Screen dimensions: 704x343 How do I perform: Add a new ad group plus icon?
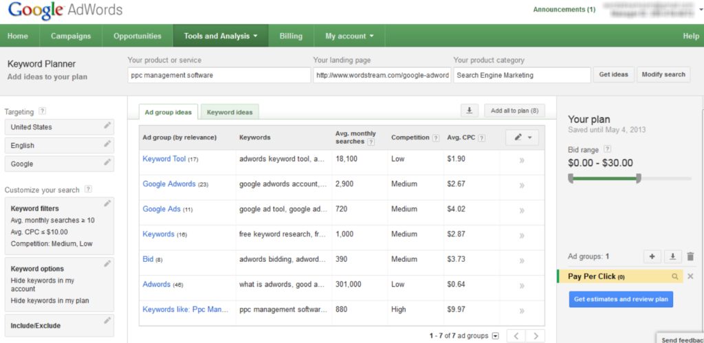652,257
